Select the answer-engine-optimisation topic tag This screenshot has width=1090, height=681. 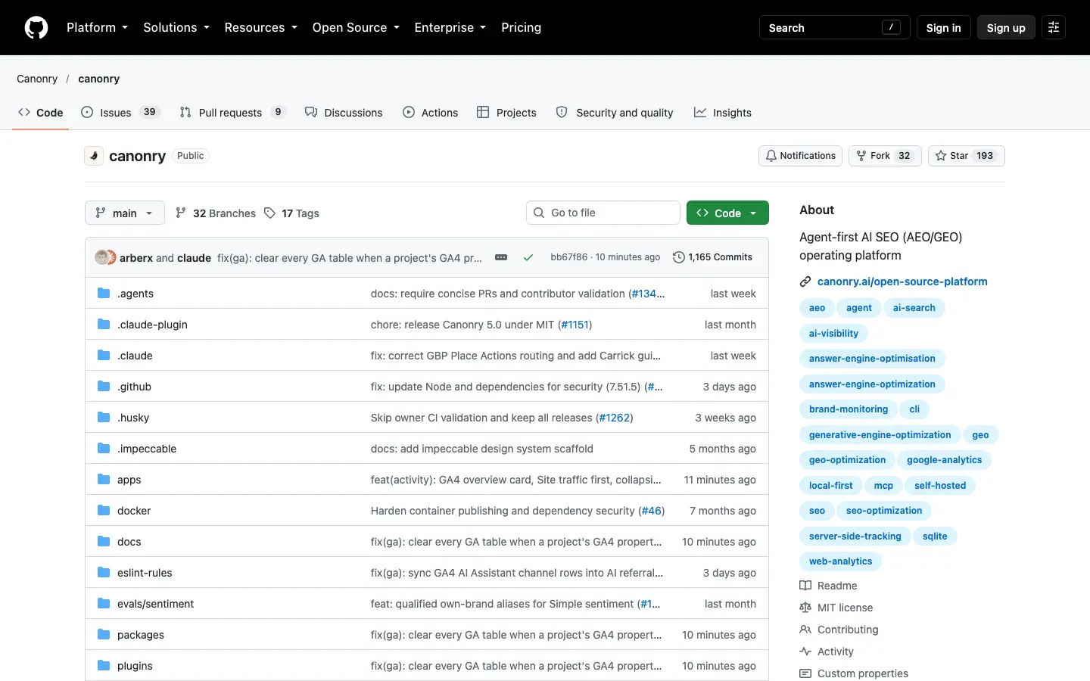point(872,359)
